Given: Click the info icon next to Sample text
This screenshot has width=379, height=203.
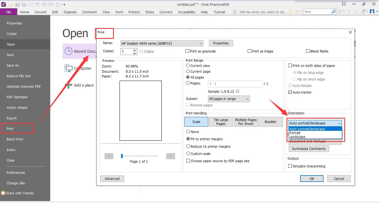Looking at the screenshot, I should coord(237,91).
